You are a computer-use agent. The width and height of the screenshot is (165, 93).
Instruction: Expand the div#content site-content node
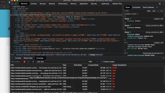16,21
